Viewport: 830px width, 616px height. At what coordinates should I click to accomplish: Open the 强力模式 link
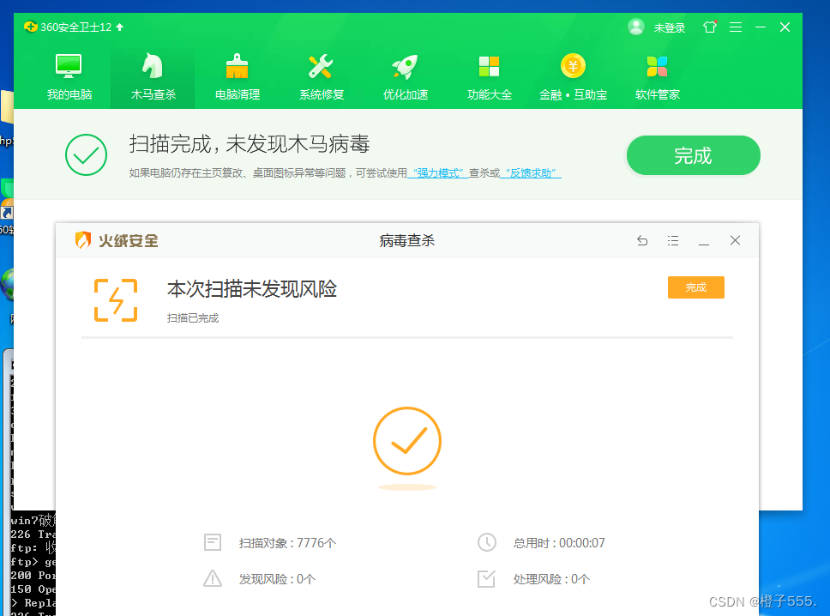tap(438, 173)
